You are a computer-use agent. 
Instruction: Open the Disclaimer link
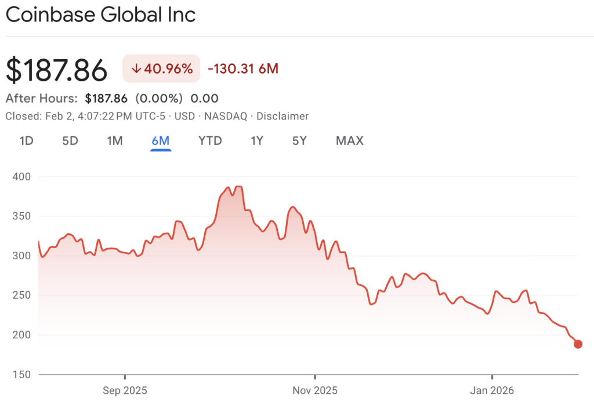coord(282,116)
